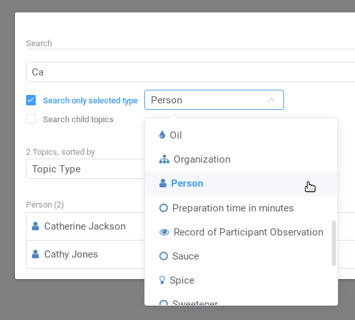Select Organization from type list
This screenshot has width=355, height=320.
coord(241,159)
